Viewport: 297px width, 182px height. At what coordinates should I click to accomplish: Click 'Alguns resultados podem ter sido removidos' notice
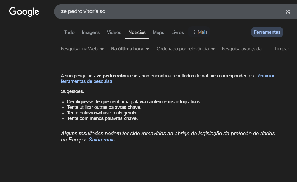(168, 137)
